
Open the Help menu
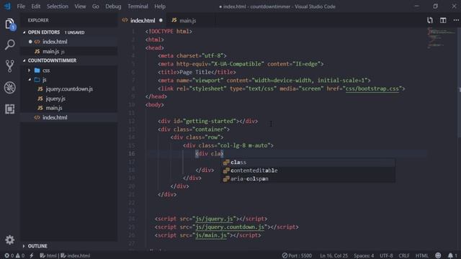160,6
